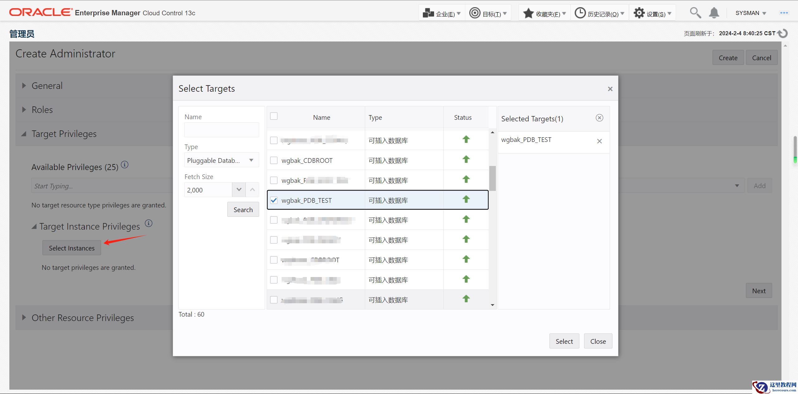Clear all selected targets with circled X

pyautogui.click(x=599, y=118)
